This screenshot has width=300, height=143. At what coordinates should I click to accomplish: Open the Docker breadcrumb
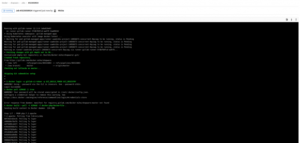pyautogui.click(x=5, y=3)
